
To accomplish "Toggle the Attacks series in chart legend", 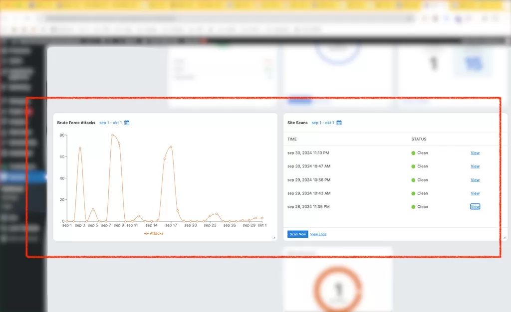I will [156, 233].
